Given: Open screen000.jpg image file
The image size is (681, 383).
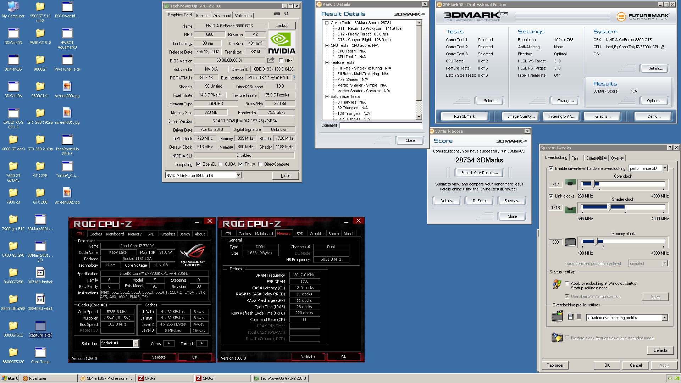Looking at the screenshot, I should 67,90.
